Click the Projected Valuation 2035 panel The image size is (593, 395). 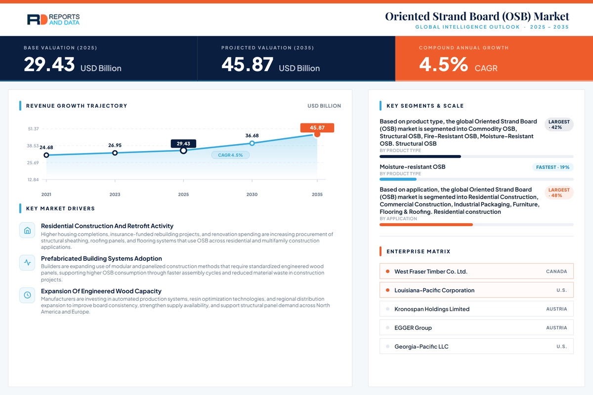point(296,59)
